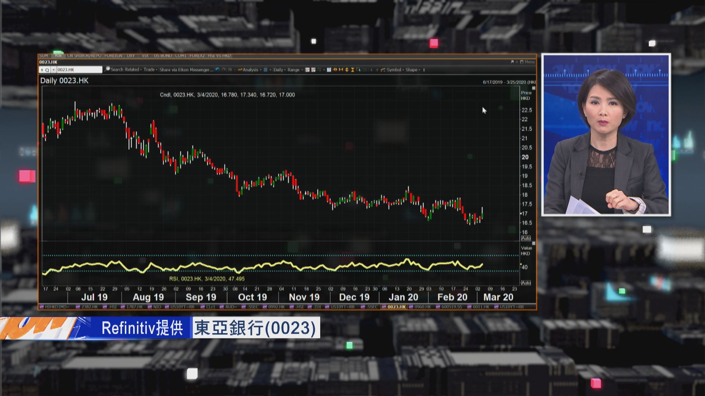Viewport: 705px width, 396px height.
Task: Open the Range dropdown
Action: point(294,70)
